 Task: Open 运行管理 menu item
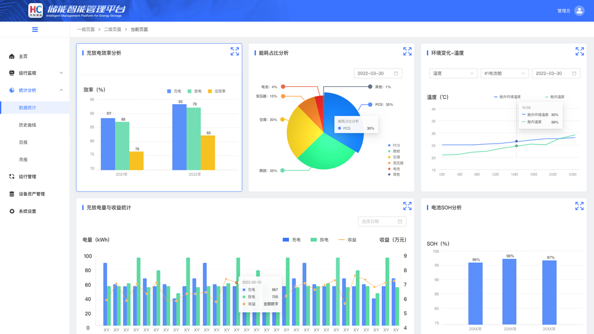click(x=28, y=176)
